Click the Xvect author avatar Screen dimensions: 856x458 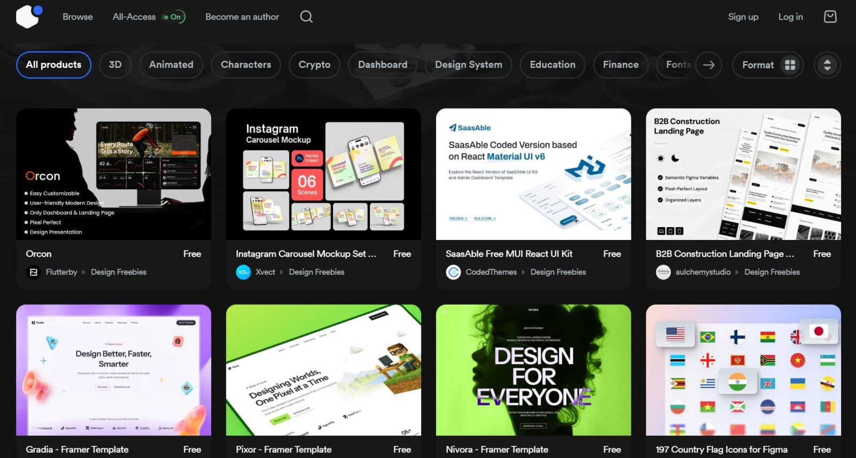pos(243,272)
